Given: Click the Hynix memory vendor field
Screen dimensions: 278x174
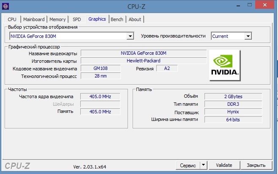Looking at the screenshot, I should point(233,112).
